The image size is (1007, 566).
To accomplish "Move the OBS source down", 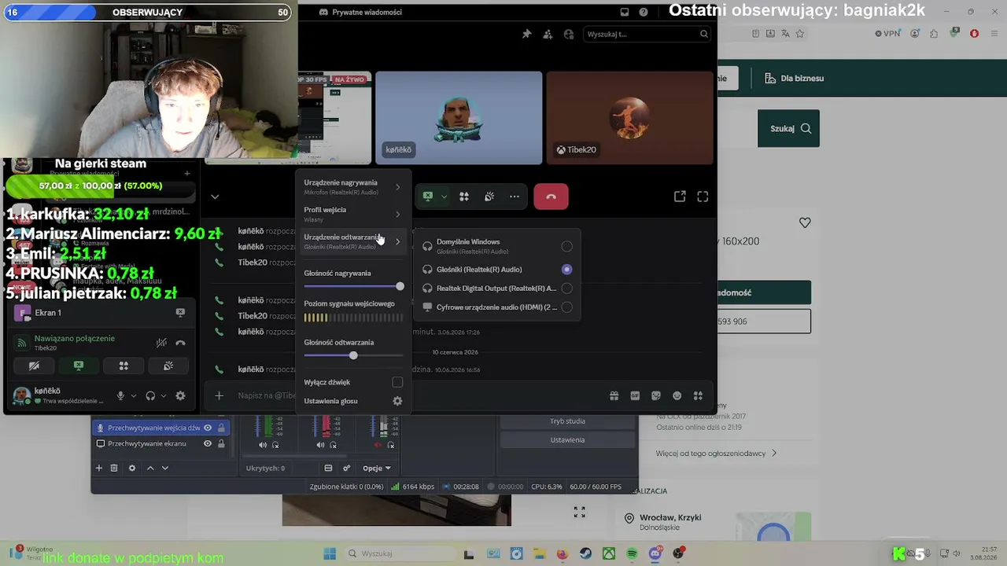I will point(165,468).
